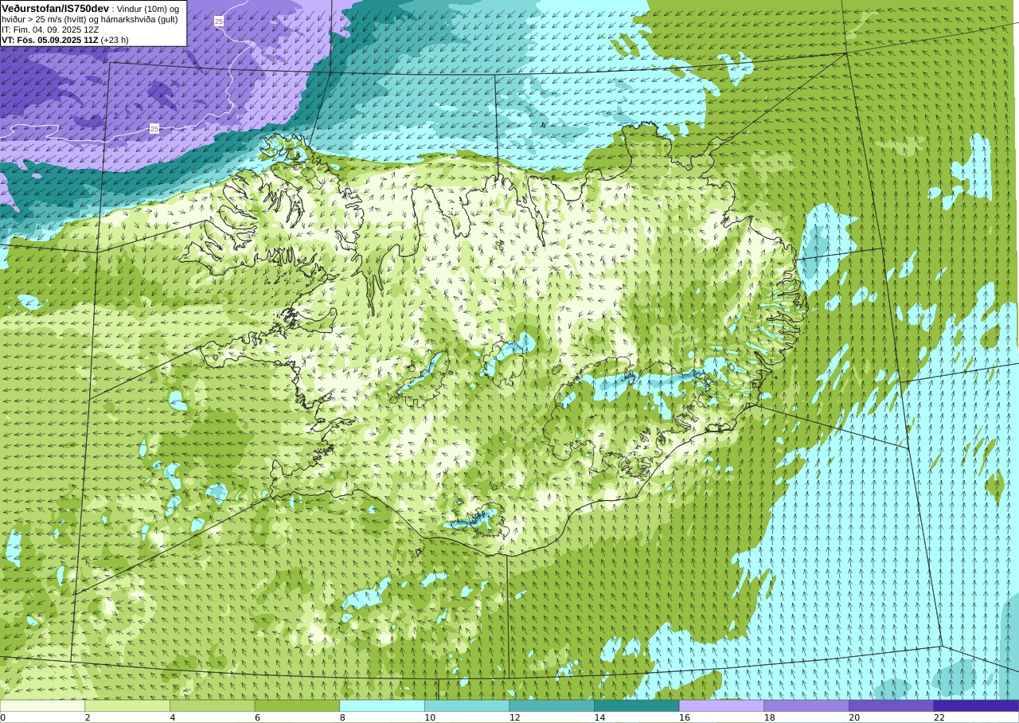
Task: Pick the violet 20–22 legend swatch
Action: 892,705
